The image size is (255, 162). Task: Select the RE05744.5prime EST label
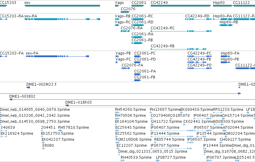click(x=169, y=140)
